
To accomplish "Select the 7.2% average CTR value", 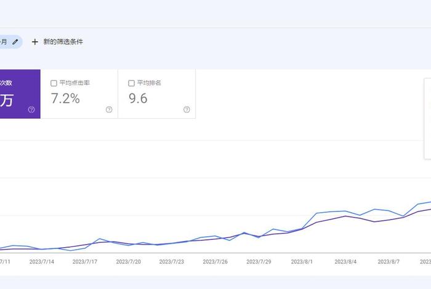I will tap(65, 98).
